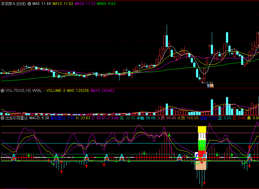Screen dimensions: 259x189
Task: Open the VOL-TDX panel dropdown arrow
Action: click(x=2, y=91)
